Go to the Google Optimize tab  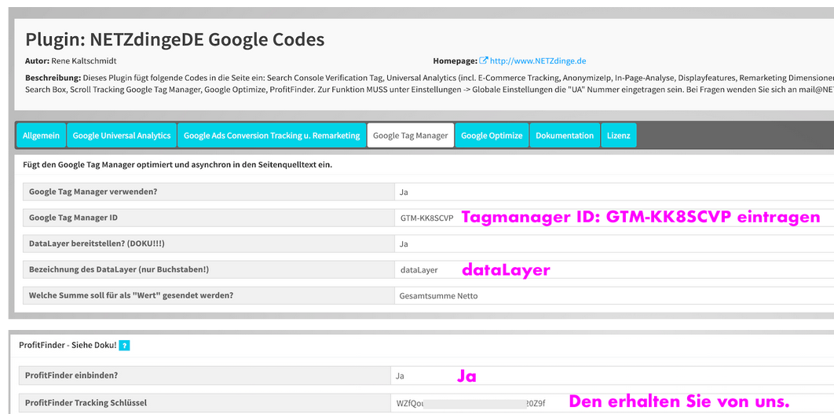point(492,135)
